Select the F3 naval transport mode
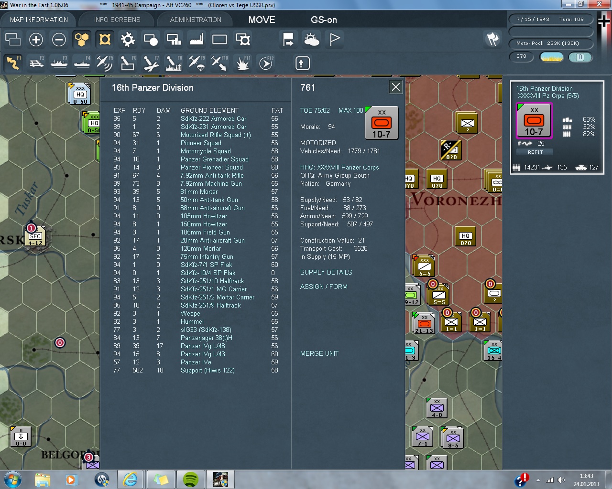 pyautogui.click(x=59, y=63)
